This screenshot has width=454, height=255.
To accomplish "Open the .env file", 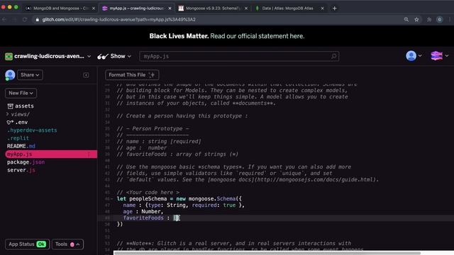I will [17, 123].
